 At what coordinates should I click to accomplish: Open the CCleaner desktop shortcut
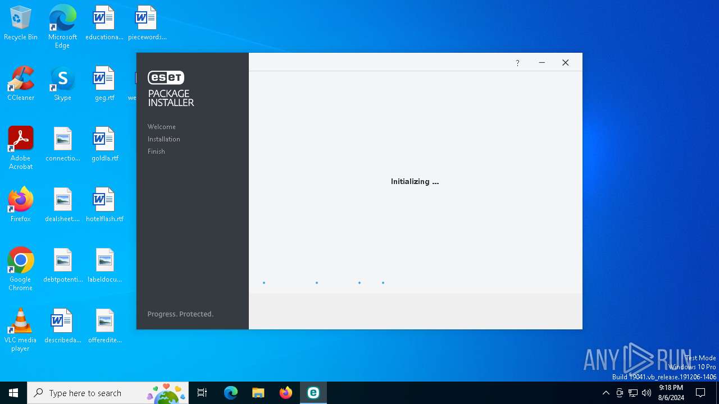(21, 84)
